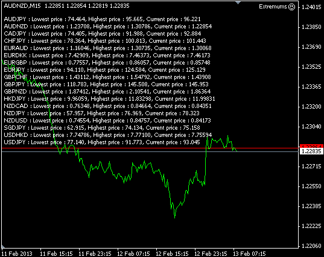324x257 pixels.
Task: Click the 12 Feb 07:15 time axis label
Action: pos(133,253)
